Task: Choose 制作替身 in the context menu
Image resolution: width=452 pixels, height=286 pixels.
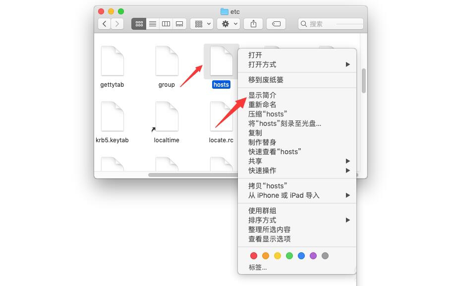Action: (x=297, y=142)
